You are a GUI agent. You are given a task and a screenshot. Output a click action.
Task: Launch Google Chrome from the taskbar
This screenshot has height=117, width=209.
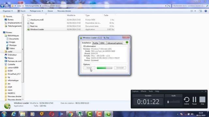pos(71,114)
